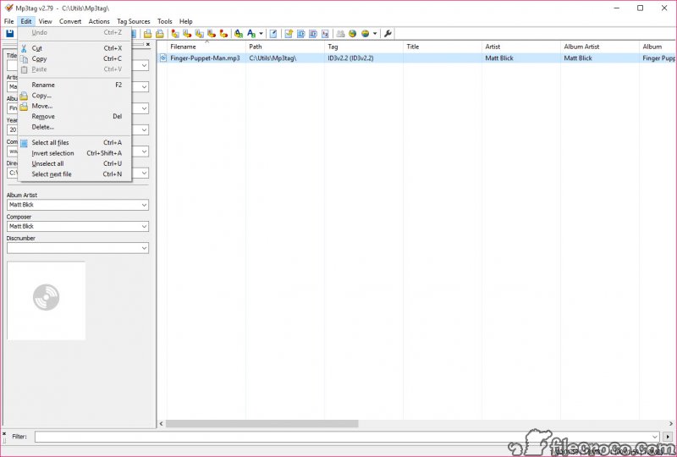Open the Actions menu
Image resolution: width=677 pixels, height=457 pixels.
(x=99, y=21)
